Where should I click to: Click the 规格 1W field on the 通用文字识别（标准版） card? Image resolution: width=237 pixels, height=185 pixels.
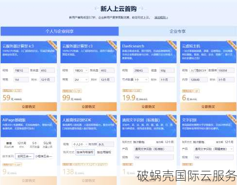(153, 157)
